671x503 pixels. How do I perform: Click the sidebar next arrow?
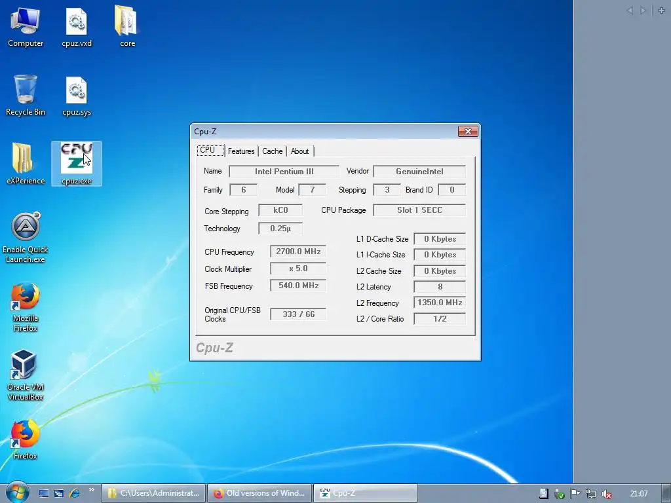(x=643, y=10)
